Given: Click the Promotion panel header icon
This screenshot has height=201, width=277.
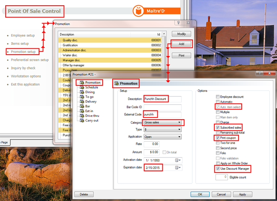Looking at the screenshot, I should 116,83.
